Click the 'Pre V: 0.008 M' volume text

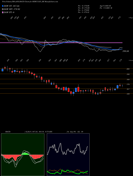[x=106, y=8]
